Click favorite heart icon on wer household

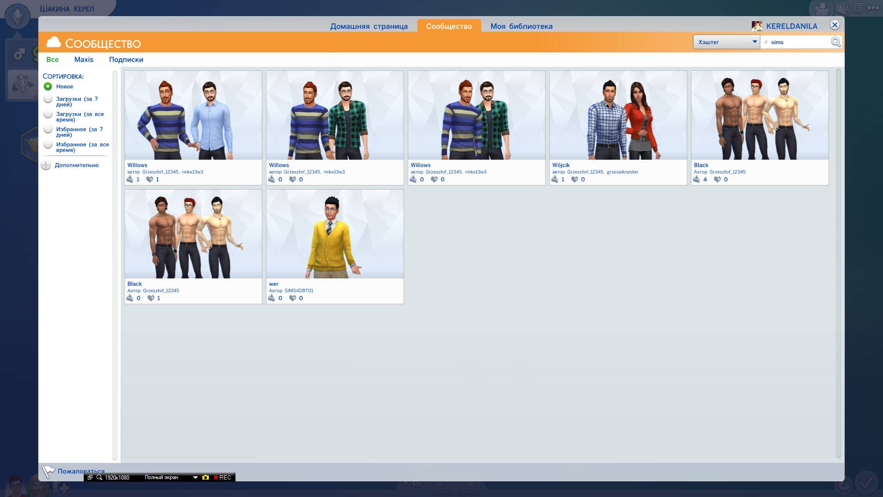coord(292,298)
